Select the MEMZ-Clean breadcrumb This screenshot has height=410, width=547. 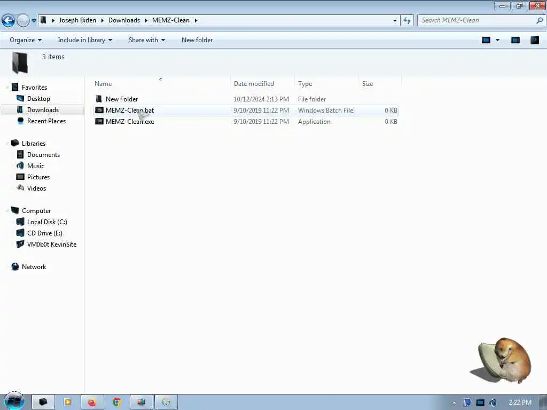(x=171, y=20)
